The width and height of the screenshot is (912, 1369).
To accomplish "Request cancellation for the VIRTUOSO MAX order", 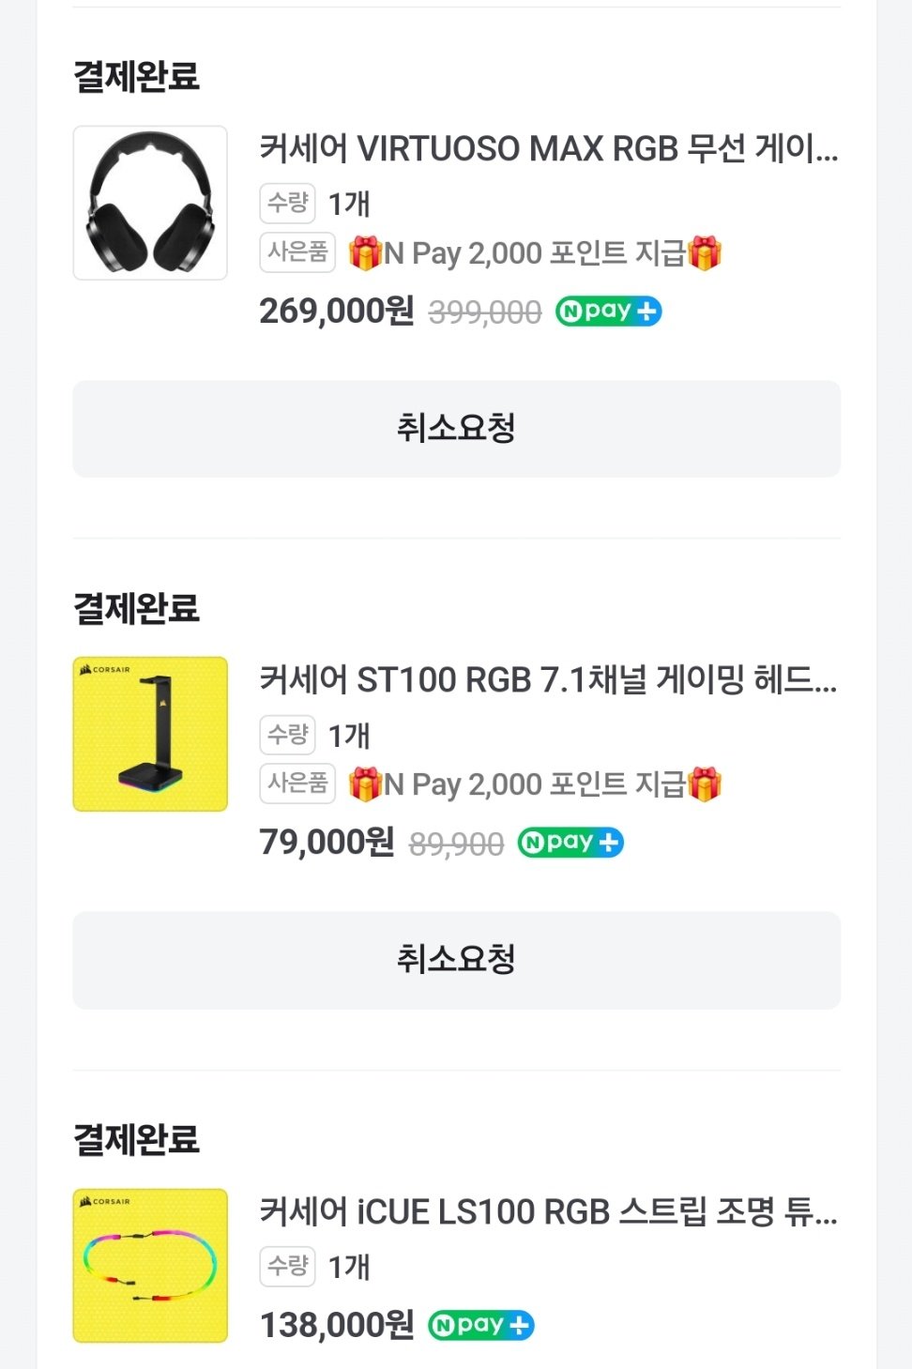I will 457,429.
